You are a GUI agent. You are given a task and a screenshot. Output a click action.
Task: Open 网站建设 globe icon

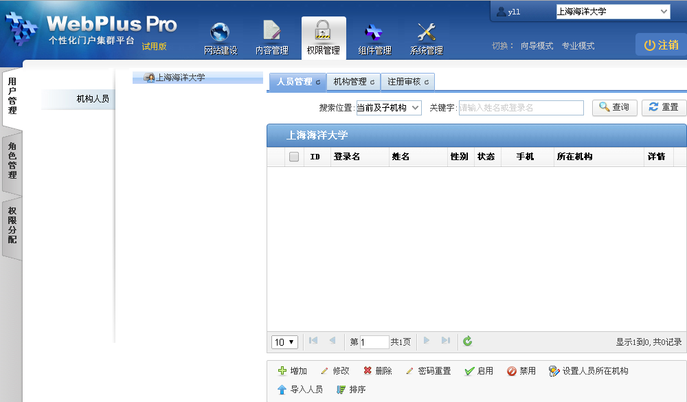221,33
